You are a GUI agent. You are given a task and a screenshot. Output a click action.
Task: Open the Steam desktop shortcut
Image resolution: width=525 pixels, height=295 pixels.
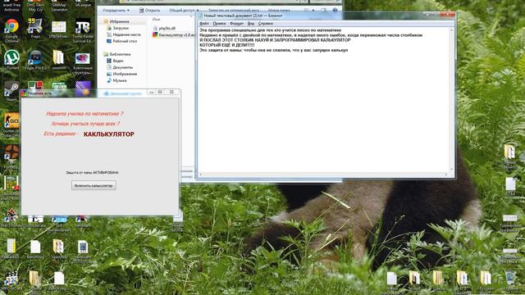11,89
